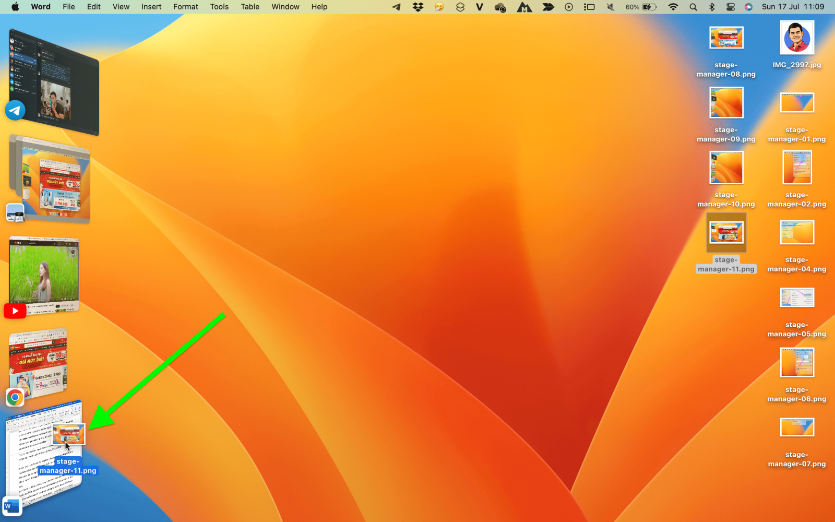Image resolution: width=835 pixels, height=522 pixels.
Task: Toggle the Stage Manager menu bar control
Action: click(589, 7)
